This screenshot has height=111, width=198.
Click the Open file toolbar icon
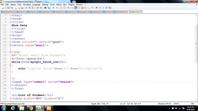pos(5,8)
